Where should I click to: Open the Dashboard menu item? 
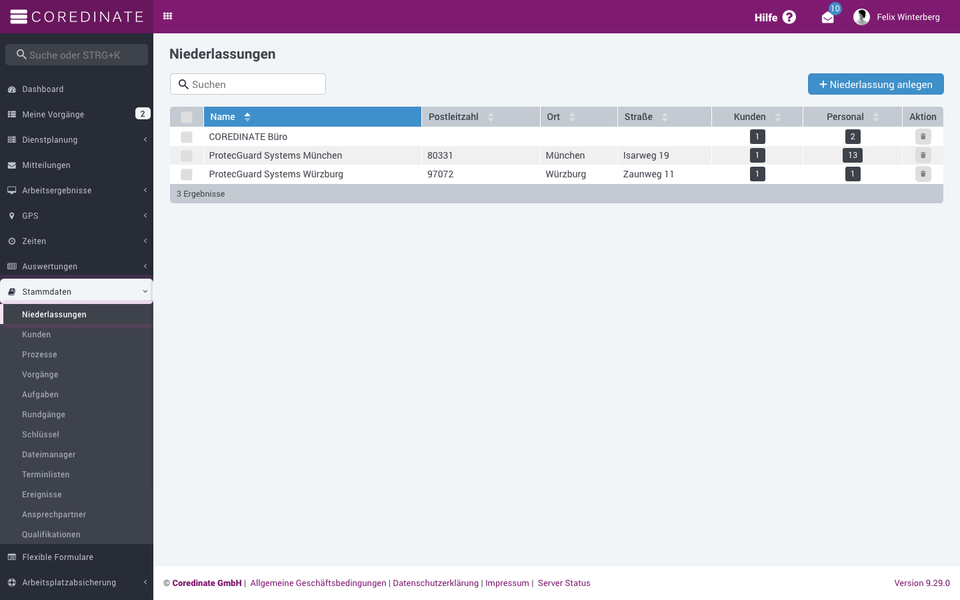pyautogui.click(x=77, y=89)
